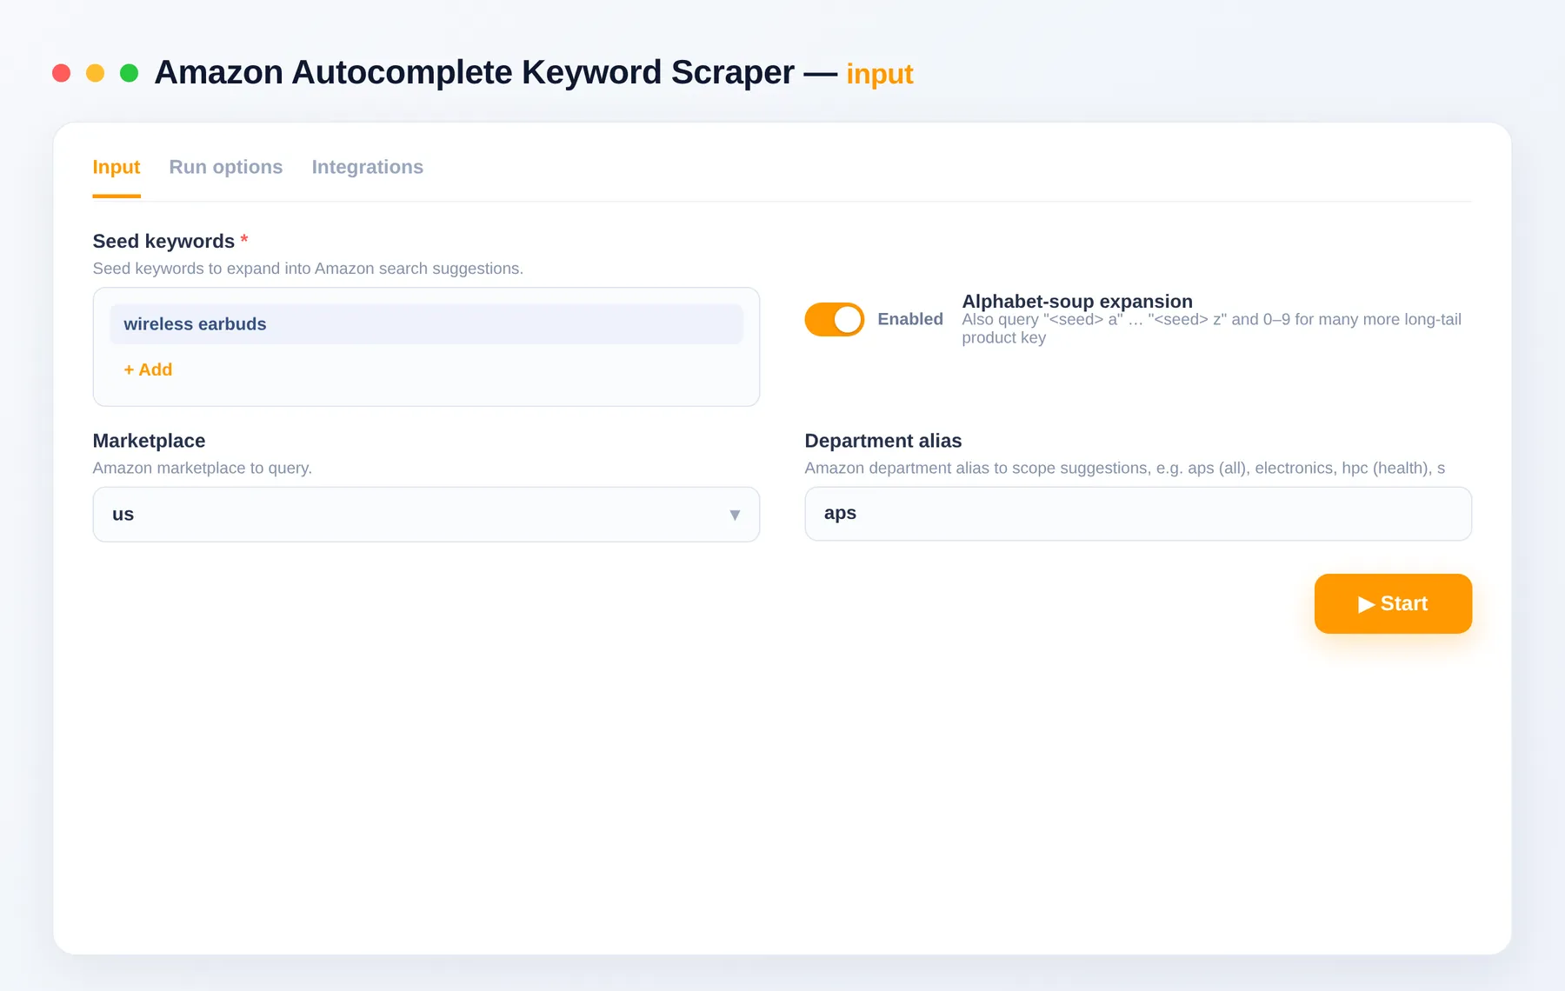1565x991 pixels.
Task: Click the 'Also query "<seed> a"' description text
Action: tap(1211, 329)
